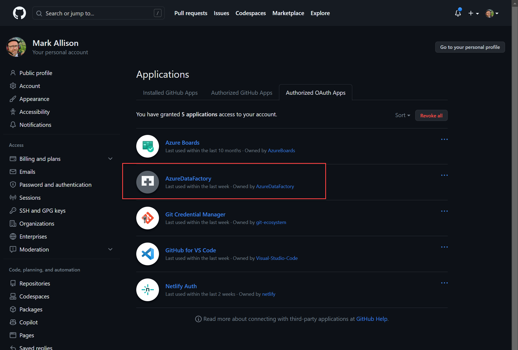This screenshot has width=518, height=350.
Task: Click the Packages box icon
Action: coord(13,309)
